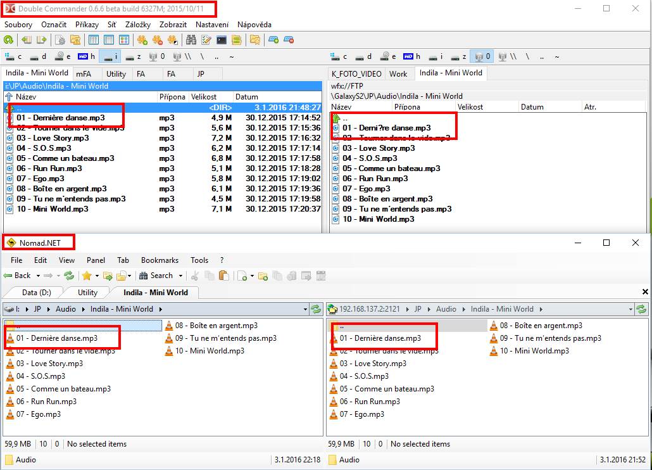Open the Záložky menu in Double Commander
652x470 pixels.
(x=138, y=25)
